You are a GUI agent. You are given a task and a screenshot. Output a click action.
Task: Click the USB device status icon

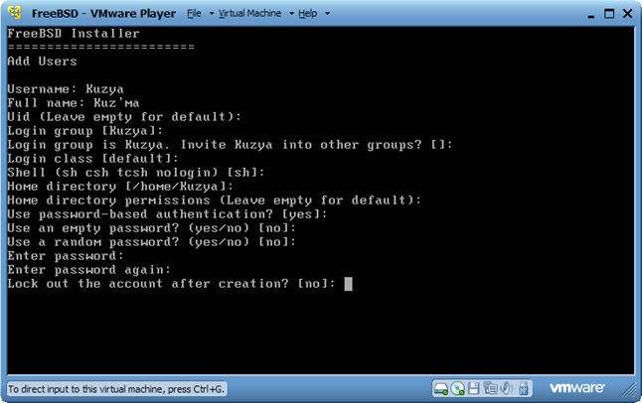pos(522,387)
